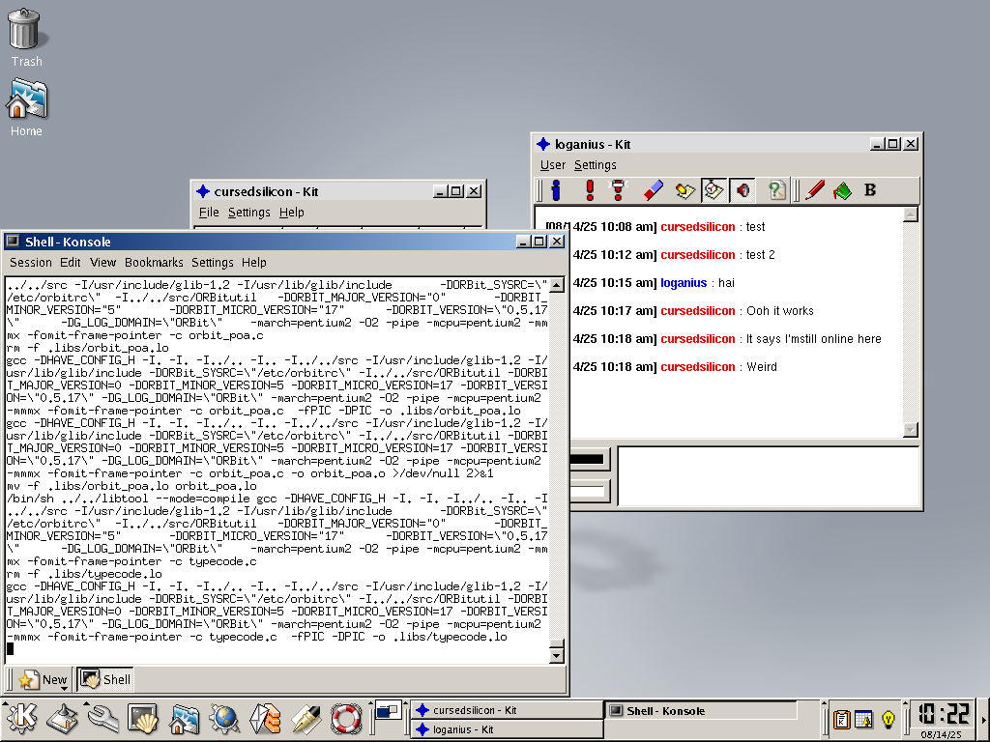This screenshot has width=990, height=742.
Task: Open the Konqueror globe web browser
Action: pos(224,719)
